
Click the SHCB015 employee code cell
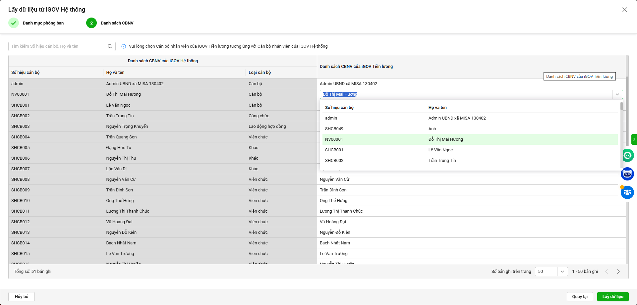[x=56, y=254]
